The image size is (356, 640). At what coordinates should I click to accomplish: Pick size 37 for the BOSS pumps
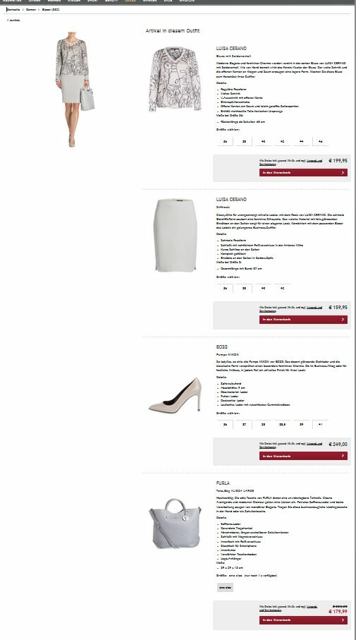tap(244, 425)
